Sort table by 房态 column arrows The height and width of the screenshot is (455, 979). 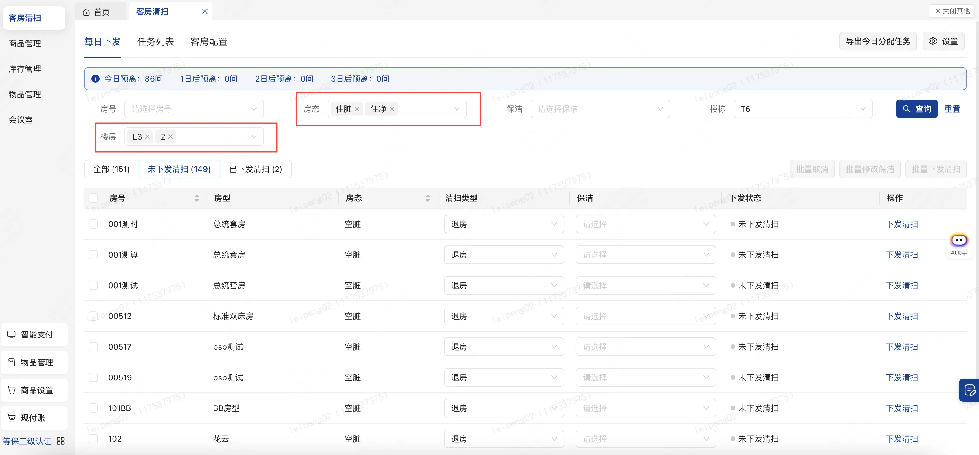point(428,198)
